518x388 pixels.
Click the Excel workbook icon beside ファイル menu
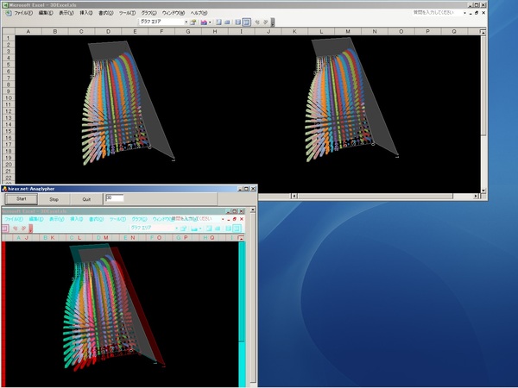8,13
